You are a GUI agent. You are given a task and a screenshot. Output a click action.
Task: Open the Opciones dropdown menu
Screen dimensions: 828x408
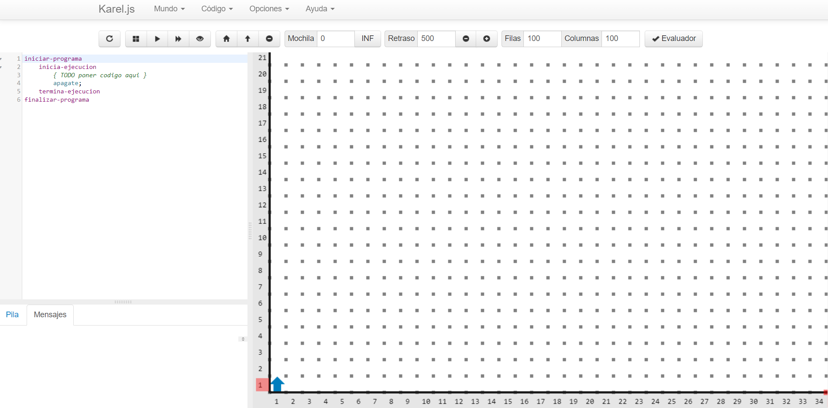pos(269,9)
